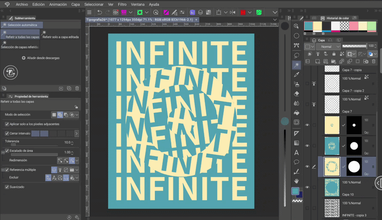Select the 'Capa 7 - copia 2' layer thumbnail
The image size is (382, 220).
332,84
